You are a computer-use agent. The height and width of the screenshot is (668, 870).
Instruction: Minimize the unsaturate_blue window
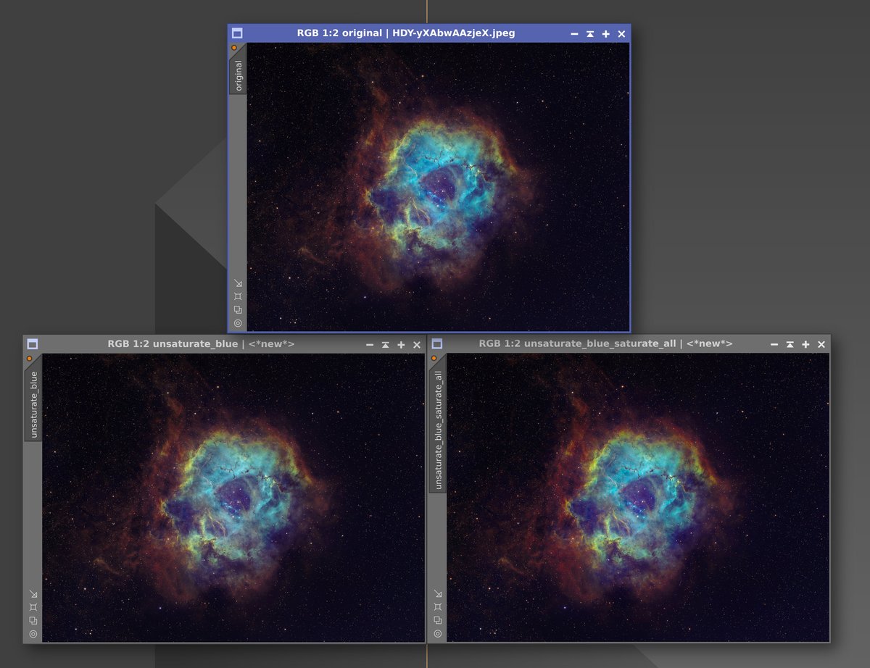point(370,345)
